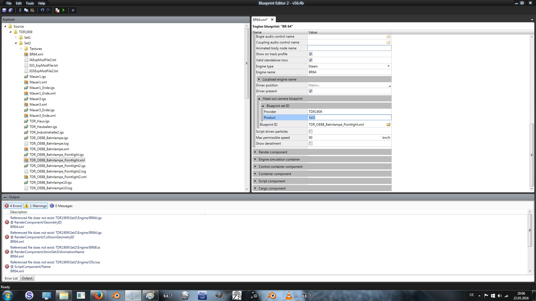This screenshot has width=536, height=301.
Task: Click the Save icon in toolbar
Action: [x=4, y=10]
